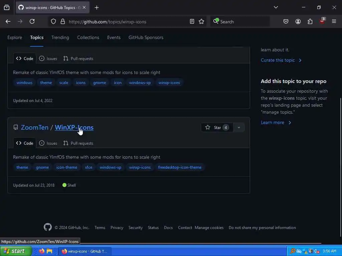
Task: Click the site security padlock icon
Action: 63,22
